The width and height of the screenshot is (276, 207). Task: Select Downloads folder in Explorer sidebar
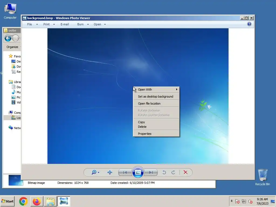click(13, 67)
